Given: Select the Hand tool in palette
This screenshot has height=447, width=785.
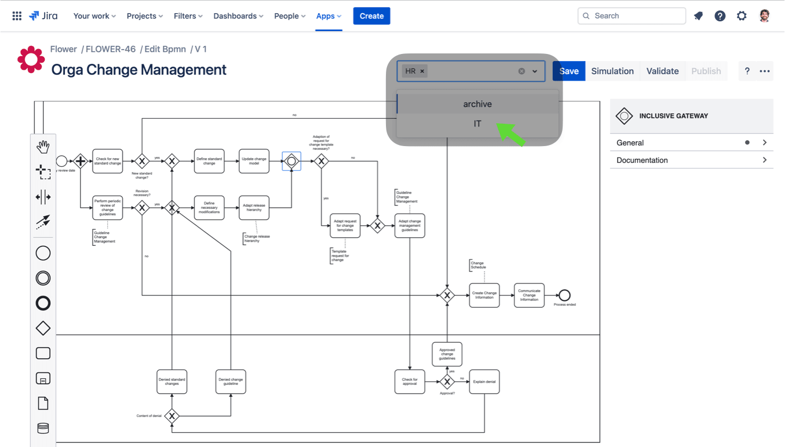Looking at the screenshot, I should point(43,146).
